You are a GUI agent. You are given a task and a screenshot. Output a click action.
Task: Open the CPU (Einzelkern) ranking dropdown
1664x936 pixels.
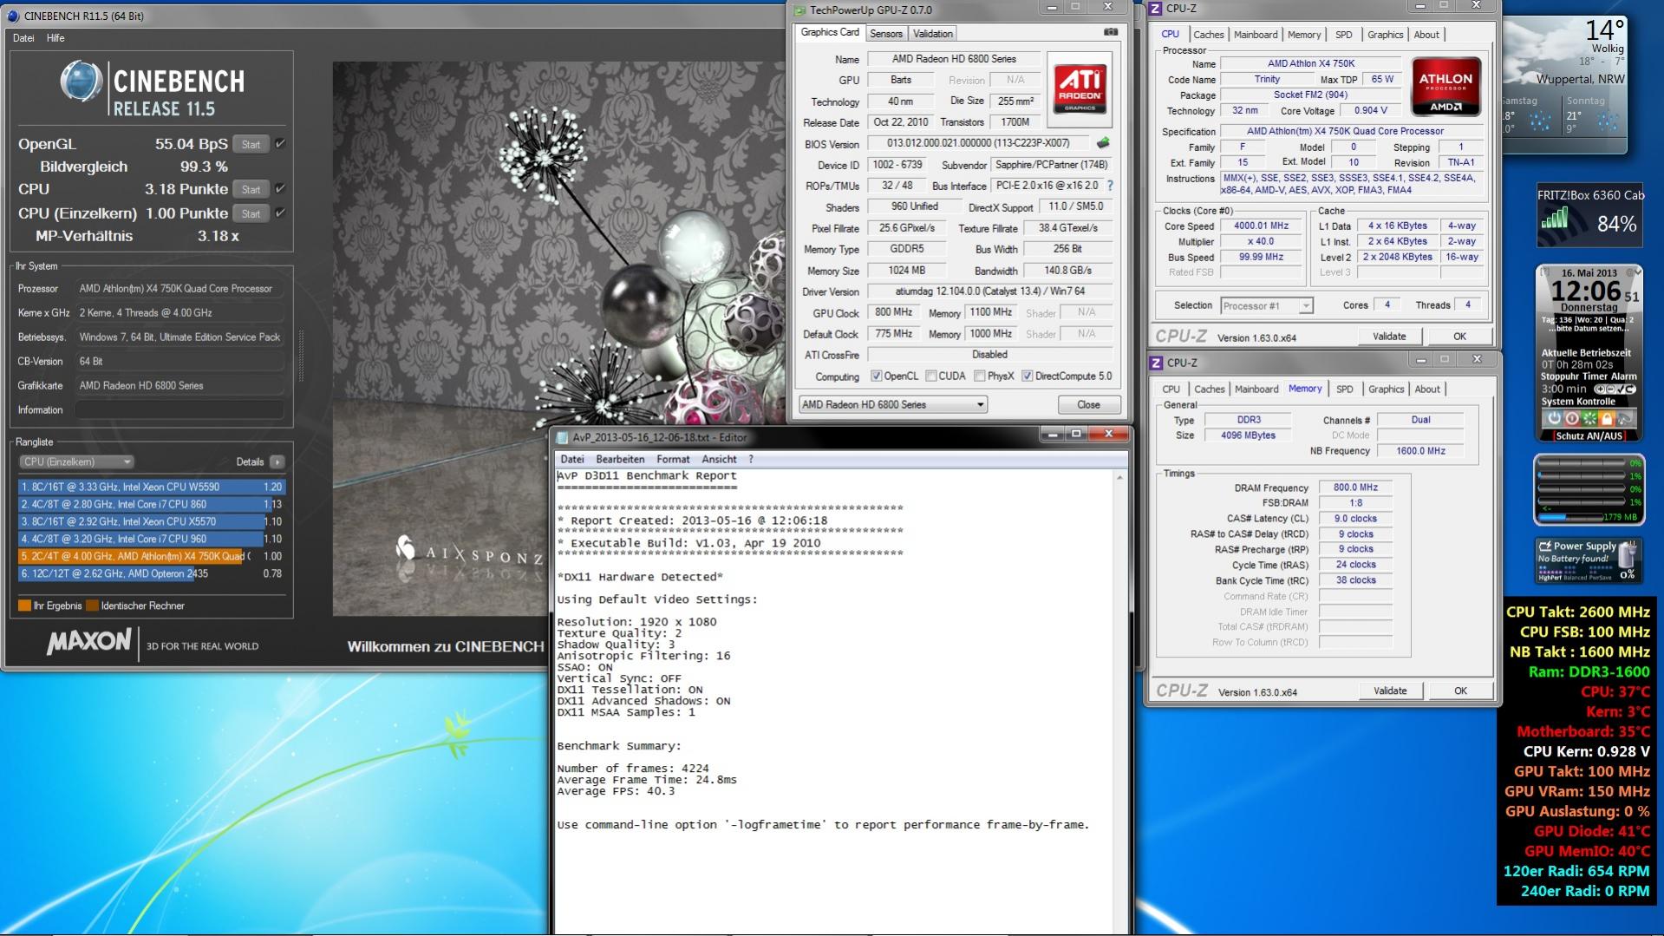76,461
